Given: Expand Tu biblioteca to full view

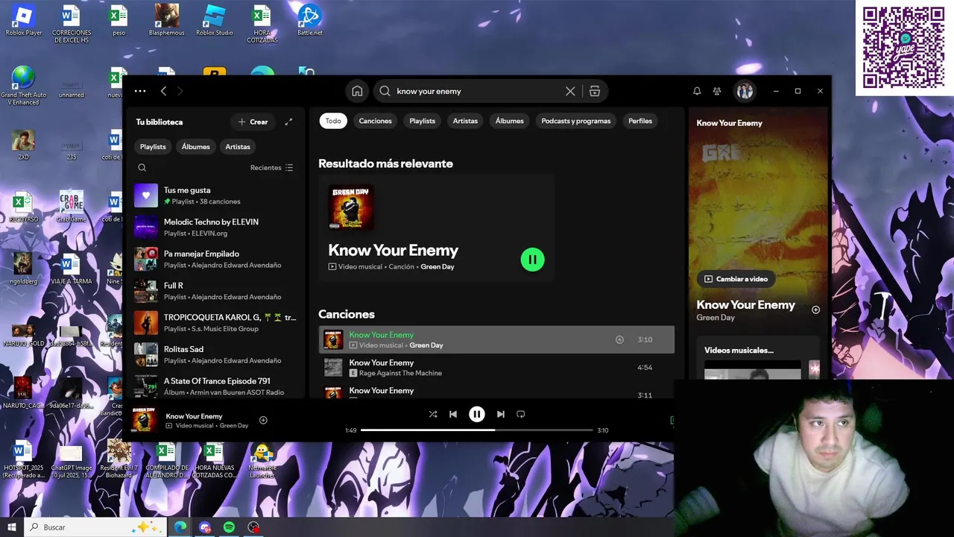Looking at the screenshot, I should pyautogui.click(x=288, y=122).
